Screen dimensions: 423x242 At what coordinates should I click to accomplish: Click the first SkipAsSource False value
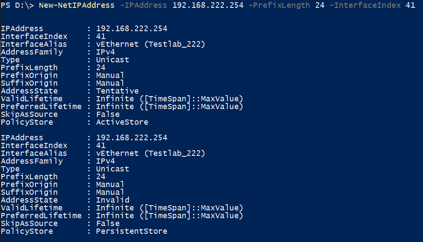108,114
